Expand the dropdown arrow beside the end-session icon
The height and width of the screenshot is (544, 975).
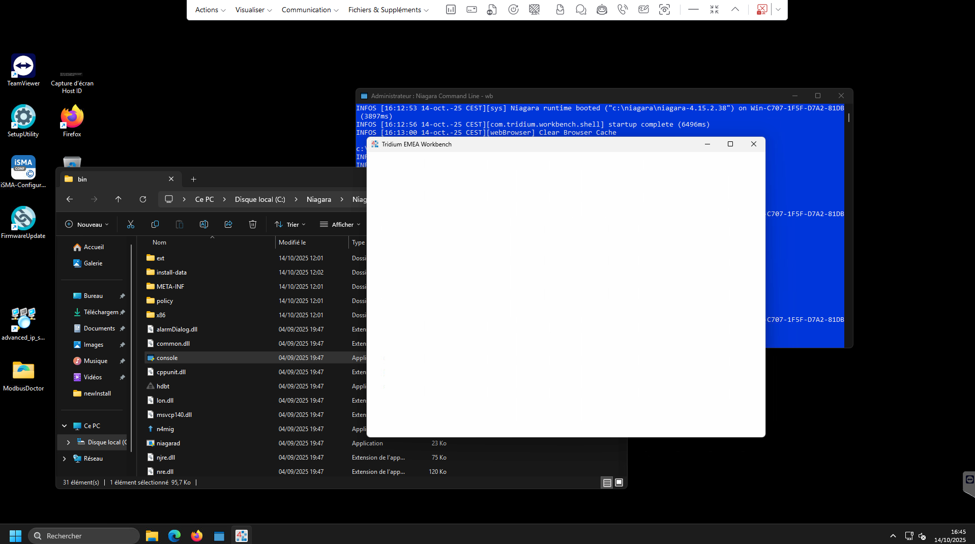pos(778,10)
